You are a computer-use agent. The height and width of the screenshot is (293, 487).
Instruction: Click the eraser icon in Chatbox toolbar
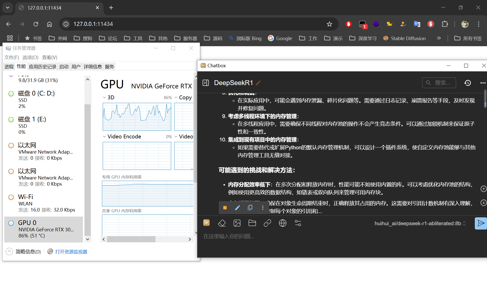point(222,223)
